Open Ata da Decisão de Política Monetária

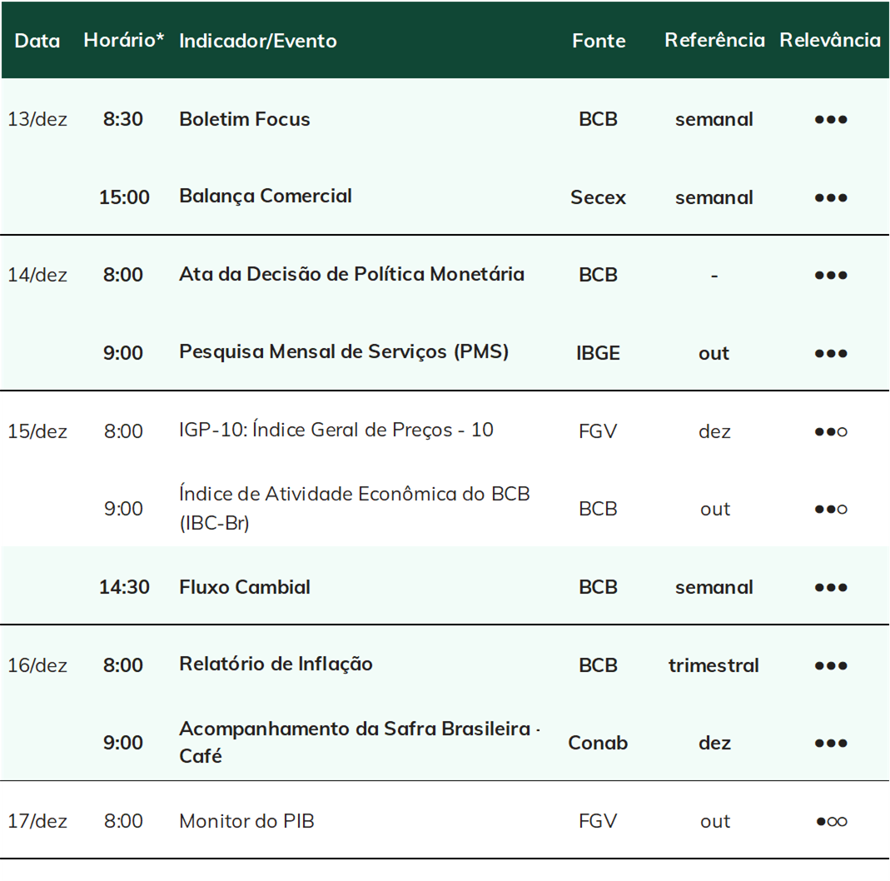click(352, 274)
